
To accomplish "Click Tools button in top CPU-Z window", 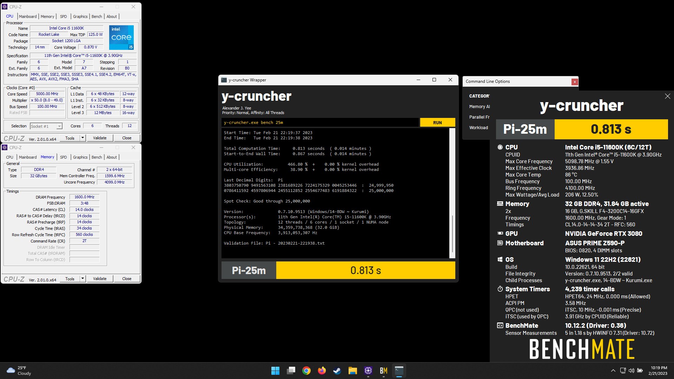I will (x=70, y=138).
